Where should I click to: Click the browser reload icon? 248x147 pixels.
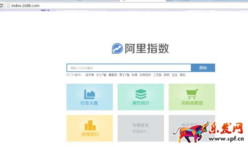point(1,6)
